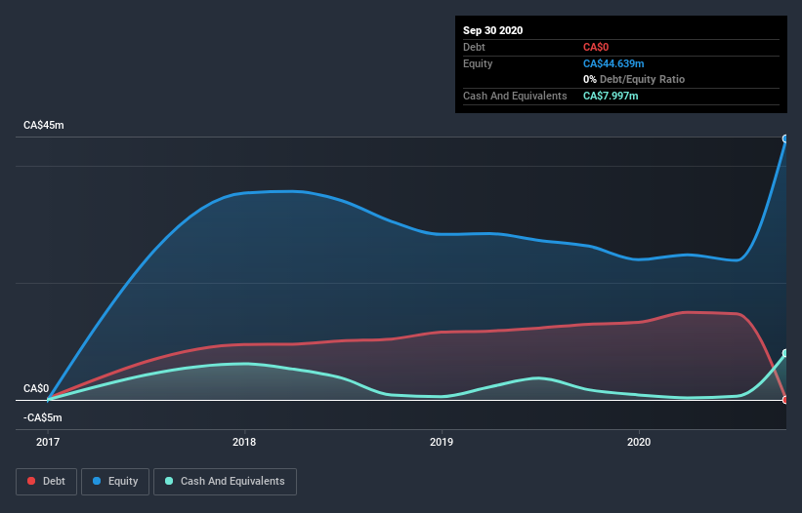The height and width of the screenshot is (513, 802).
Task: Click the 2019 axis label
Action: tap(442, 442)
